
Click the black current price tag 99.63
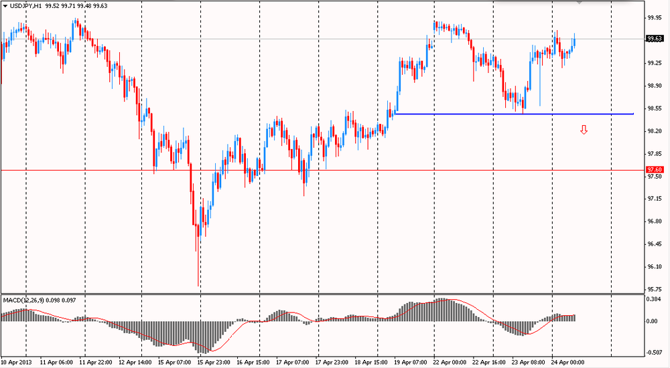(x=655, y=39)
